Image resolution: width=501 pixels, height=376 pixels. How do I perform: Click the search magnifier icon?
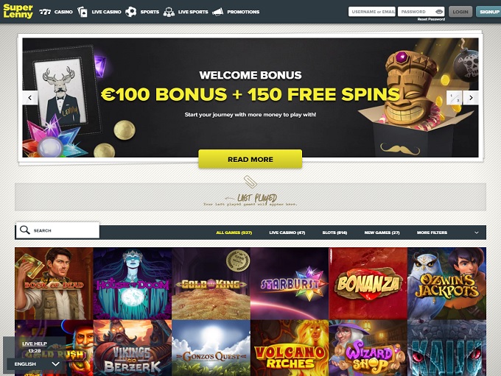click(x=24, y=230)
